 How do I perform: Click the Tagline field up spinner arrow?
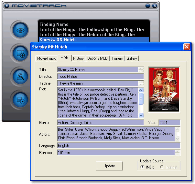click(141, 82)
